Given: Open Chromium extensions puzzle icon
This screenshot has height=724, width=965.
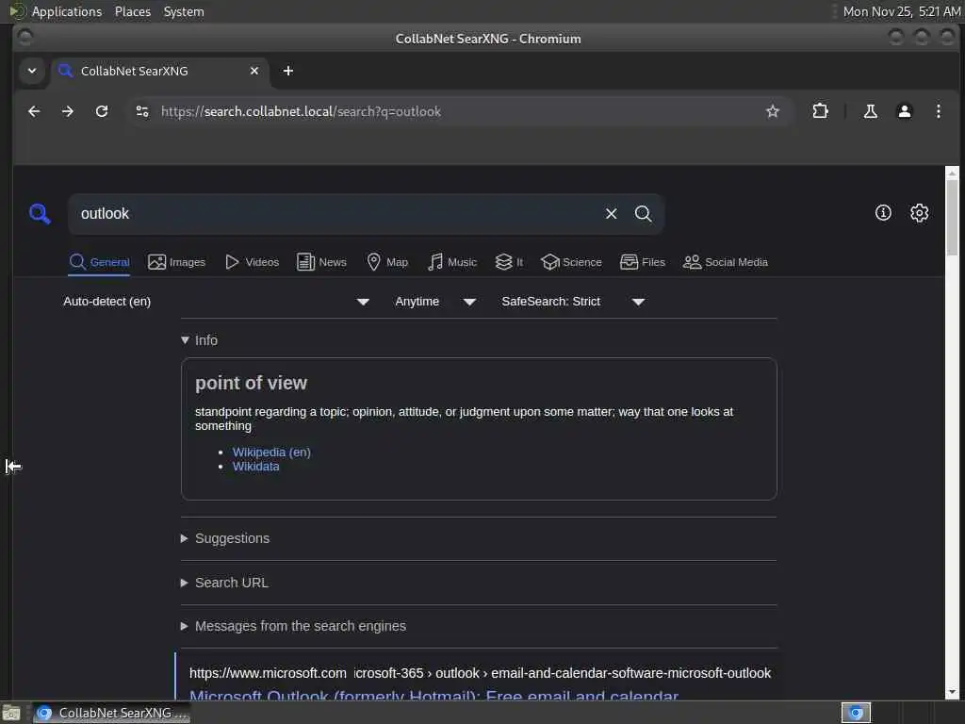Looking at the screenshot, I should 821,111.
